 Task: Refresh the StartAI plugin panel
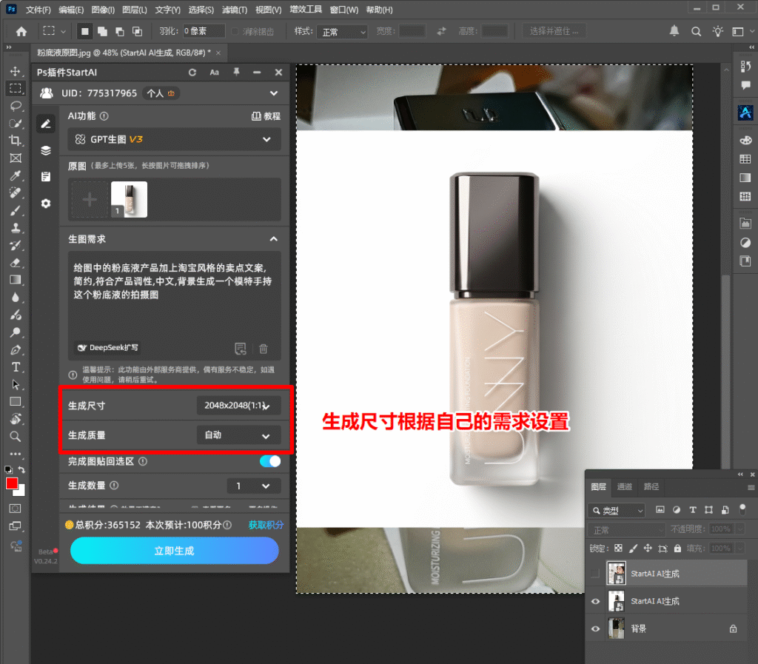point(192,72)
